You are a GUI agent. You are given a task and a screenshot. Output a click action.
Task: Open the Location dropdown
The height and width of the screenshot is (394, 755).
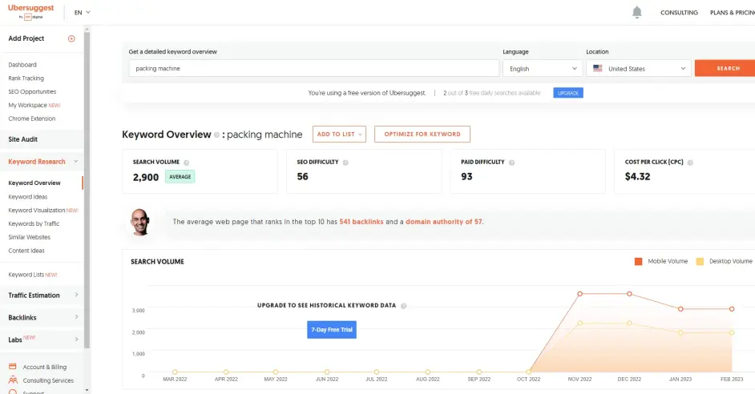point(638,69)
